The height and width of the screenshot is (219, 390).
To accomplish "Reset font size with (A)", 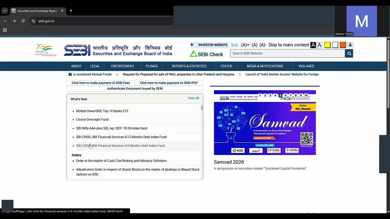I will click(254, 45).
